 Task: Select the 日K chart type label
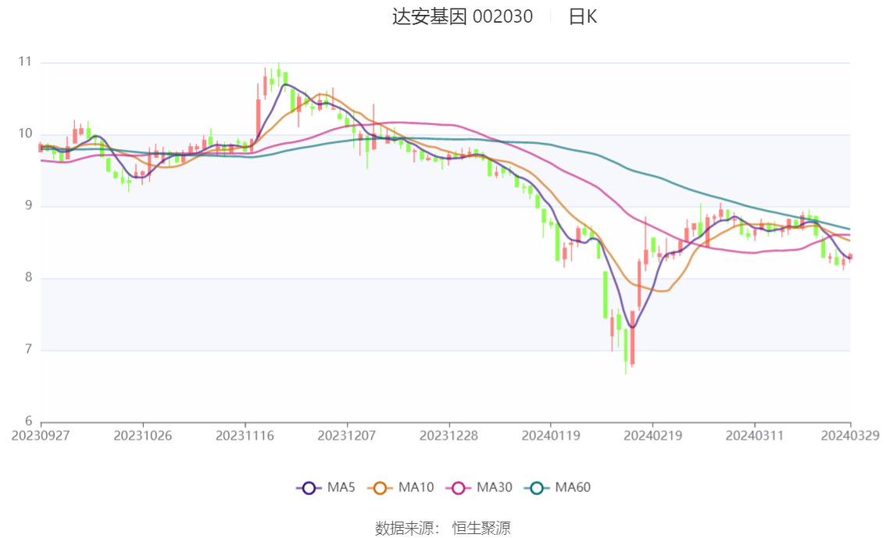583,16
